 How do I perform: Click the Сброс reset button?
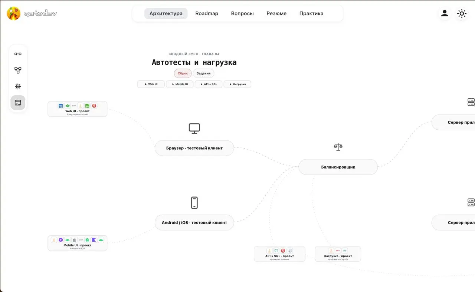pos(183,73)
